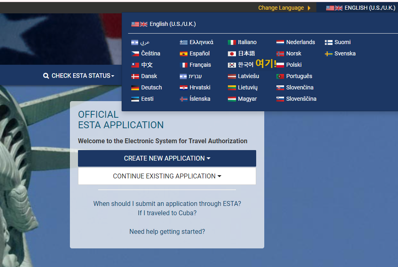Screen dimensions: 398x267
Task: Click the Finnish flag icon beside Suomi
Action: click(x=329, y=42)
